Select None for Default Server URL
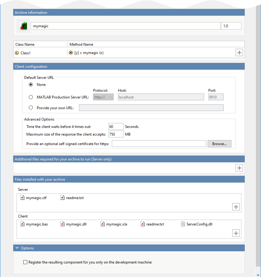Screen dimensions: 261x277 [x=31, y=85]
